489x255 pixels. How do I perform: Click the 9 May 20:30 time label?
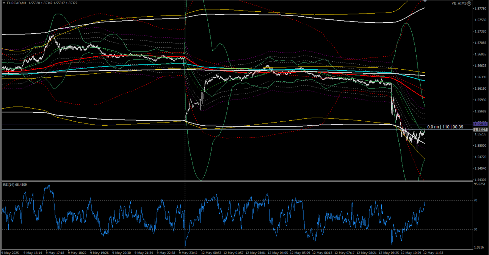click(122, 252)
